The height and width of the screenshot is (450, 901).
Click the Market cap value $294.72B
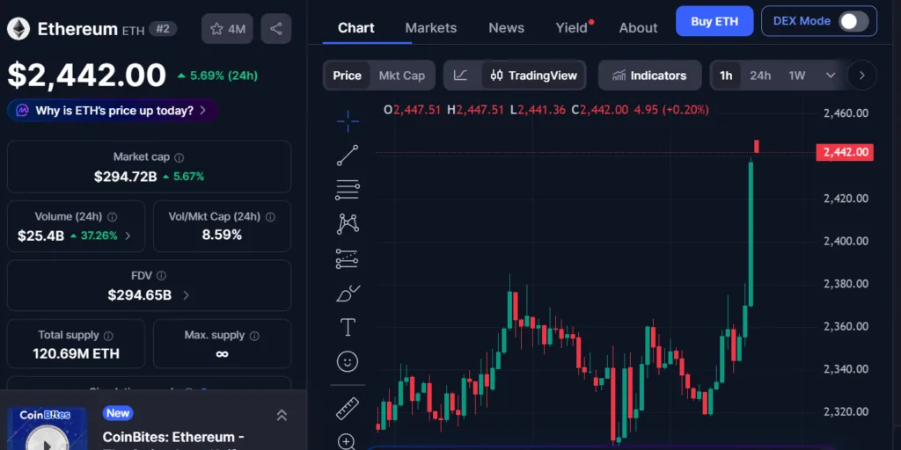[x=125, y=176]
